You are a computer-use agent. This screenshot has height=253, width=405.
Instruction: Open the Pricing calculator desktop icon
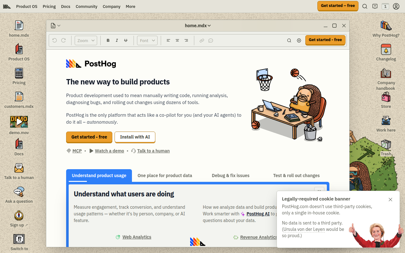19,76
